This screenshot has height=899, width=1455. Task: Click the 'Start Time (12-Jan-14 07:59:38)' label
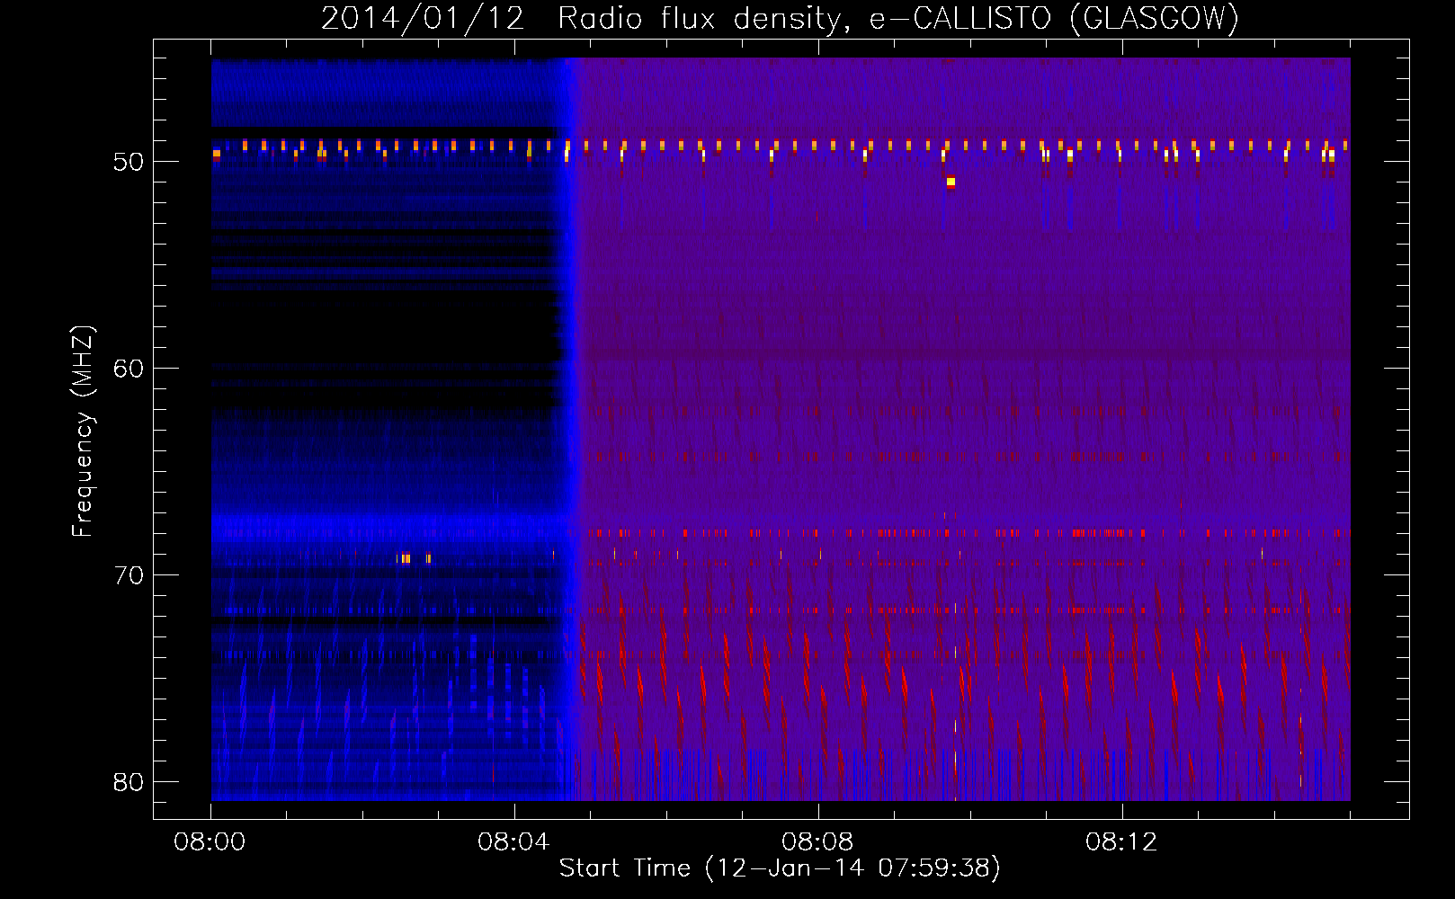coord(780,868)
